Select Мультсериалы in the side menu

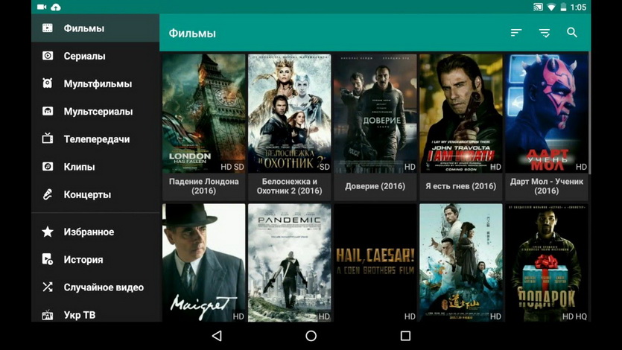click(x=95, y=112)
